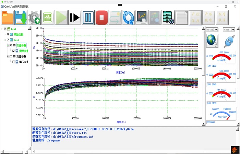Click the globe network connection icon
This screenshot has height=154, width=240.
tap(212, 41)
